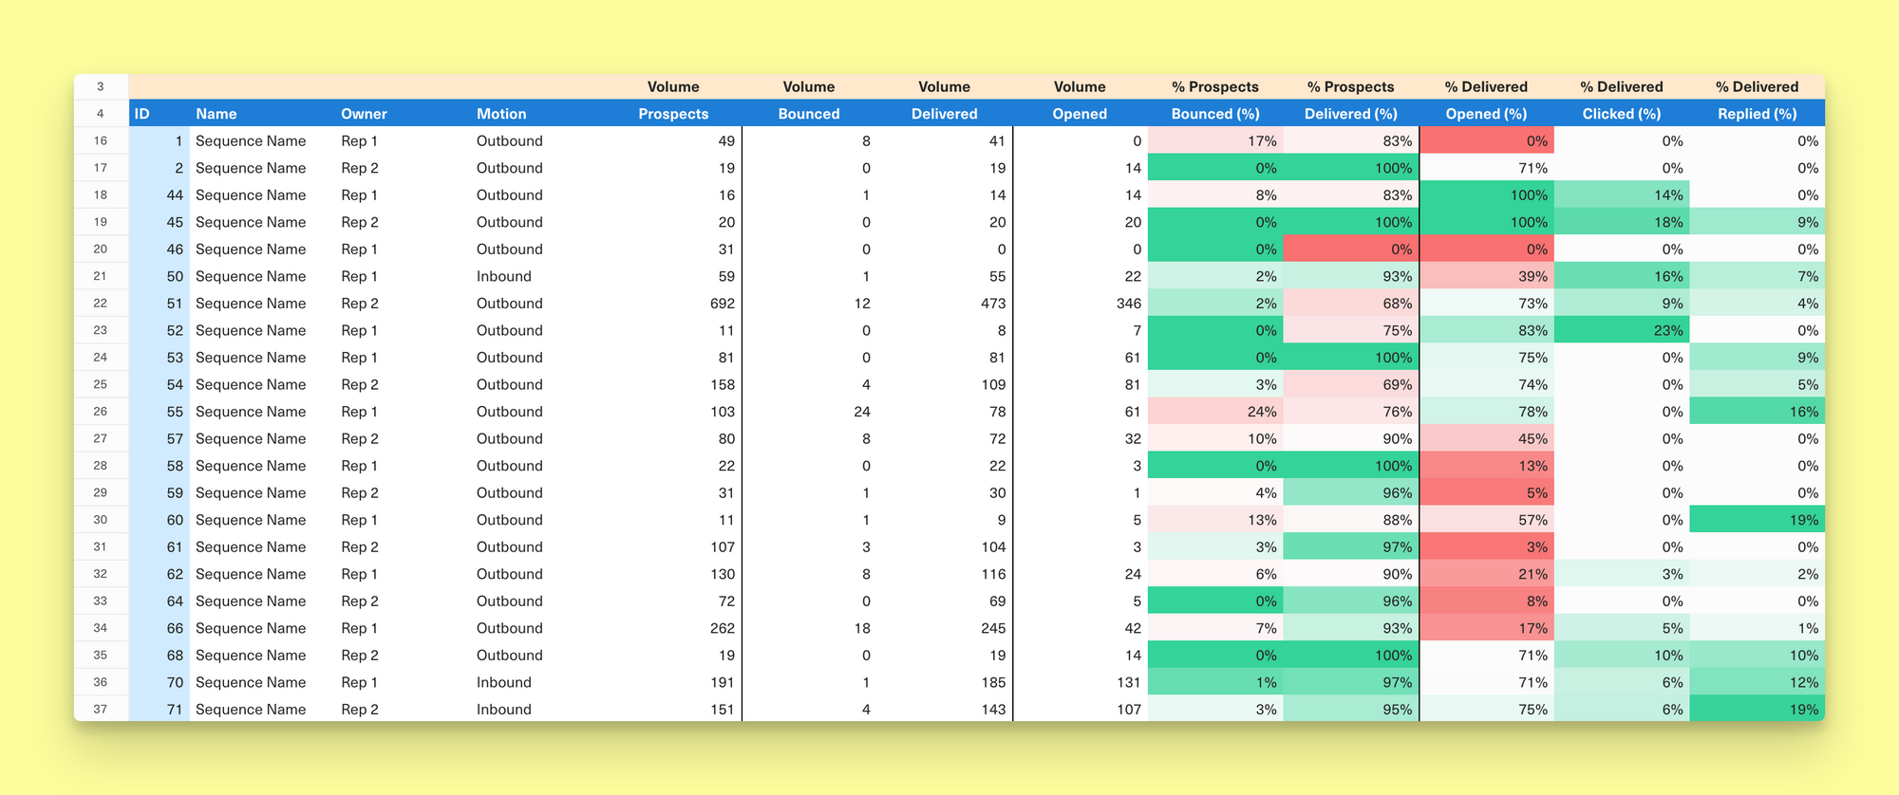Select the Delivered volume cell showing 245
The image size is (1899, 795).
[x=945, y=628]
